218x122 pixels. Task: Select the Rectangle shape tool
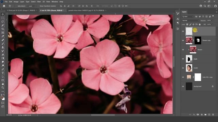[x=3, y=80]
